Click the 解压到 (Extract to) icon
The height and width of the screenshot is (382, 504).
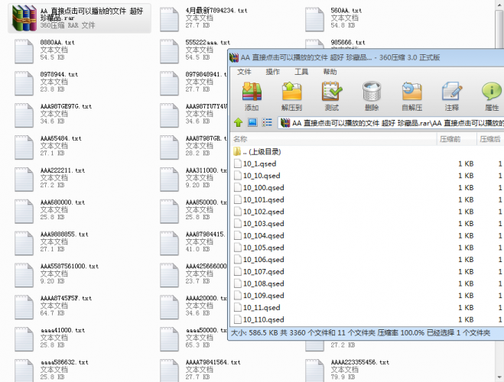(x=291, y=95)
